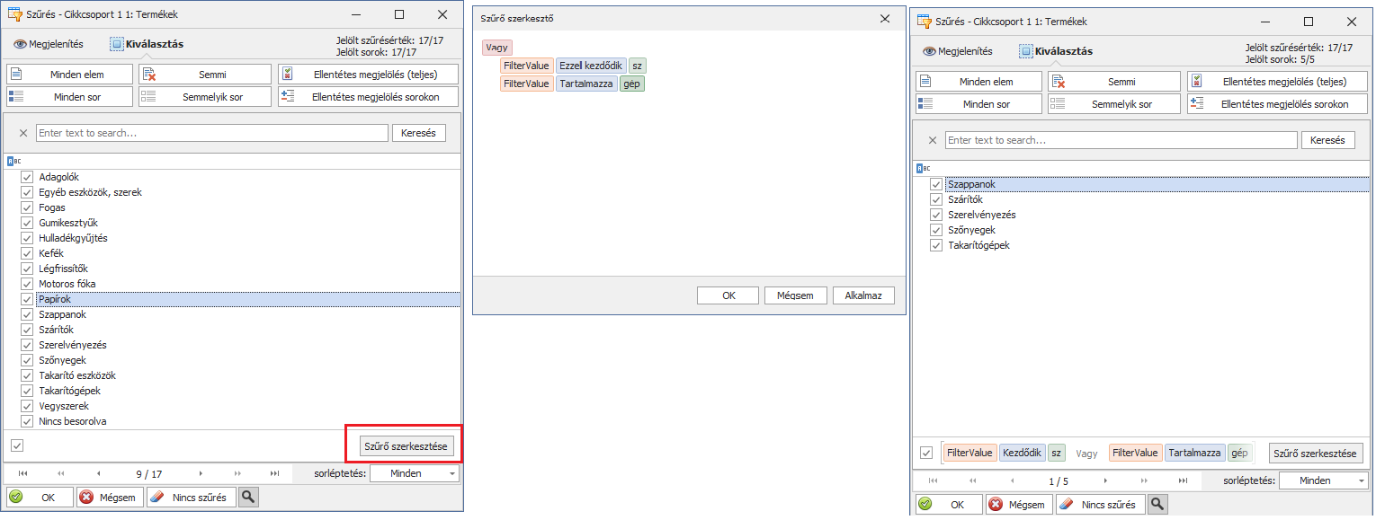Click the X clear-search icon in the left window
Image resolution: width=1376 pixels, height=520 pixels.
point(23,133)
